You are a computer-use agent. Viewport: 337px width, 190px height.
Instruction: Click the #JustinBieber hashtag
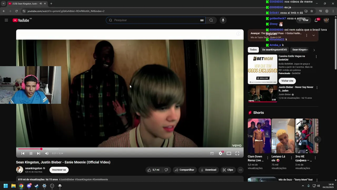point(67,179)
